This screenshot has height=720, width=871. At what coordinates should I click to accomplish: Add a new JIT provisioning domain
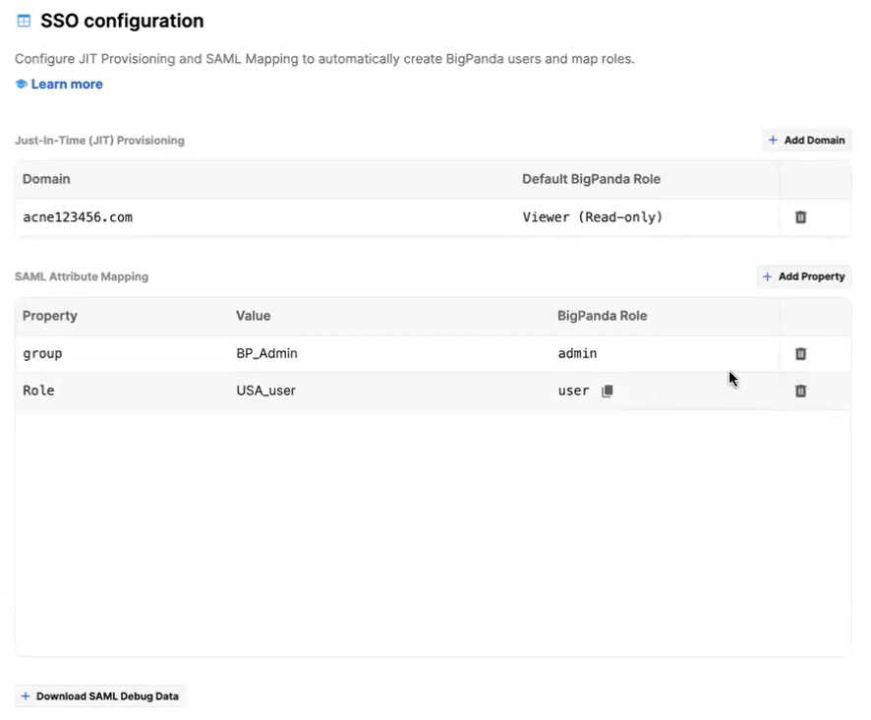click(x=806, y=140)
